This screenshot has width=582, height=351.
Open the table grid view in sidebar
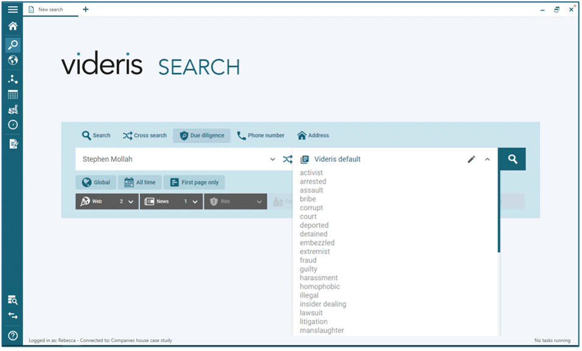pos(13,95)
